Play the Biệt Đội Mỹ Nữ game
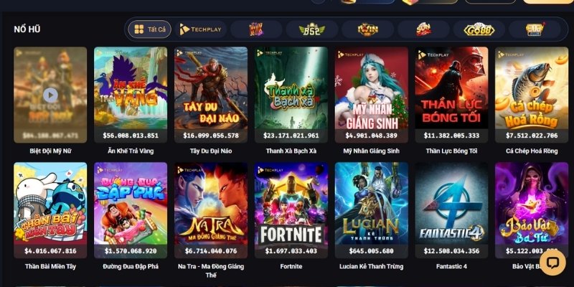This screenshot has height=287, width=574. point(50,95)
